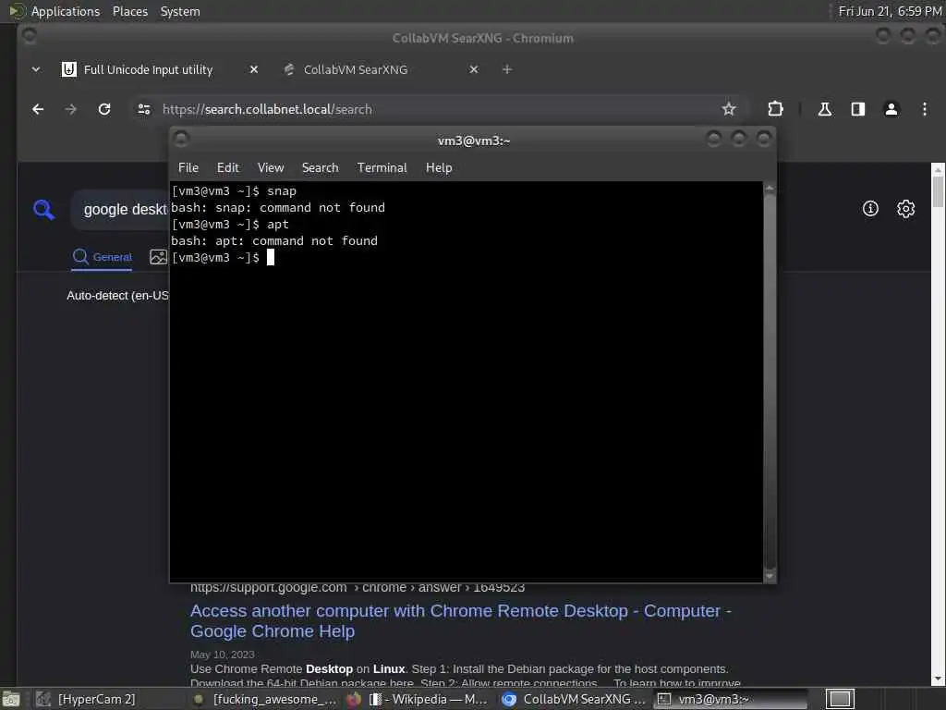
Task: Open SearXNG preferences gear
Action: click(905, 209)
